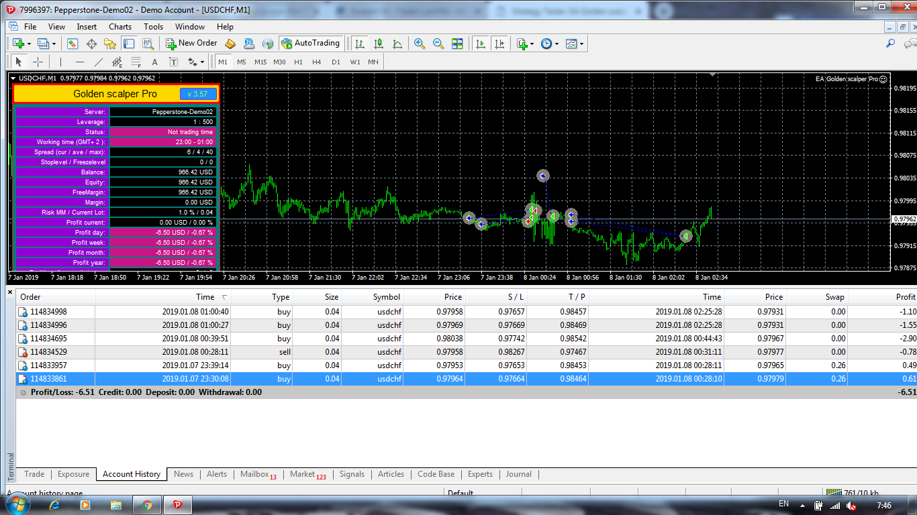Open the periodicity clock dropdown
Image resolution: width=917 pixels, height=515 pixels.
[x=557, y=44]
